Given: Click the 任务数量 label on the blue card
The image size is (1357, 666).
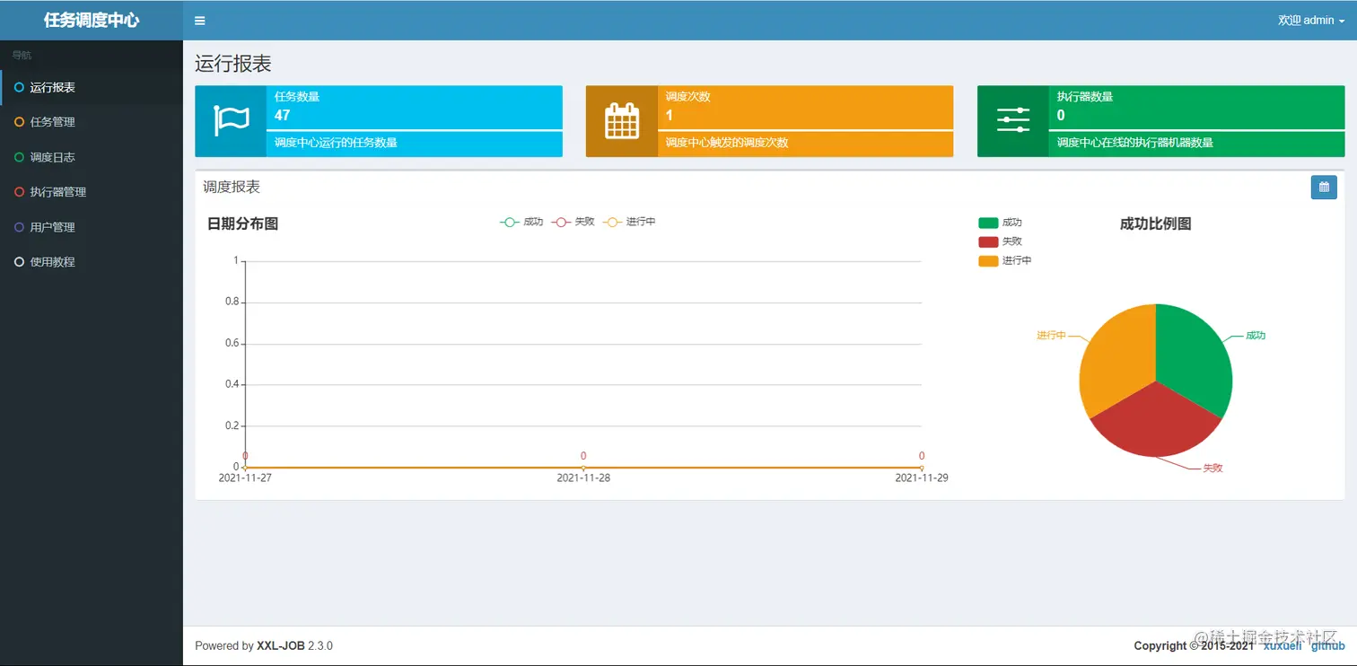Looking at the screenshot, I should click(297, 97).
